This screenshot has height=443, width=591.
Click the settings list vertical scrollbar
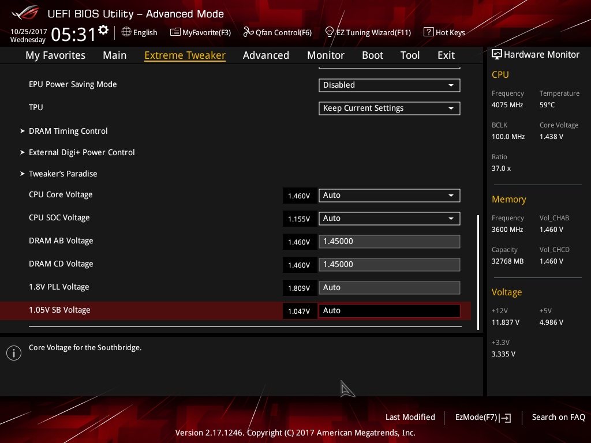pyautogui.click(x=478, y=272)
